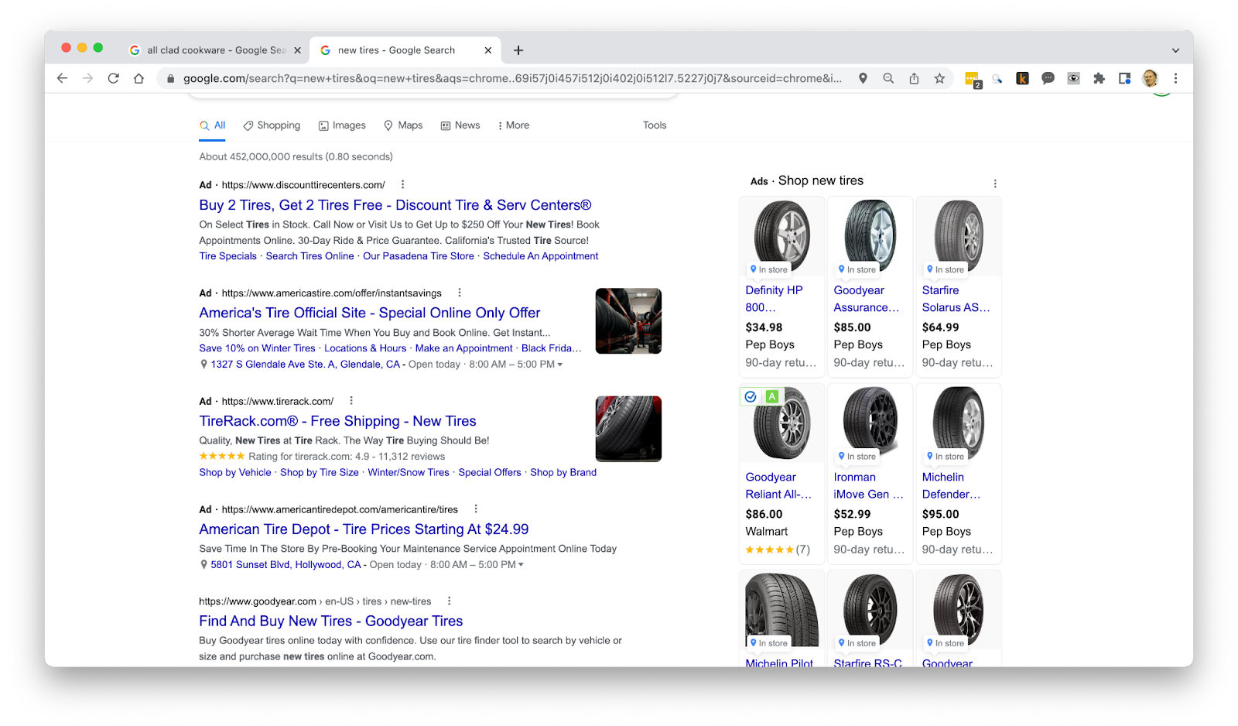Screen dimensions: 1238x726
Task: Reload the current page
Action: coord(113,78)
